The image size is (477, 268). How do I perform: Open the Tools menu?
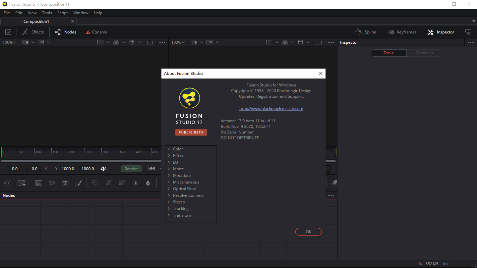click(47, 13)
